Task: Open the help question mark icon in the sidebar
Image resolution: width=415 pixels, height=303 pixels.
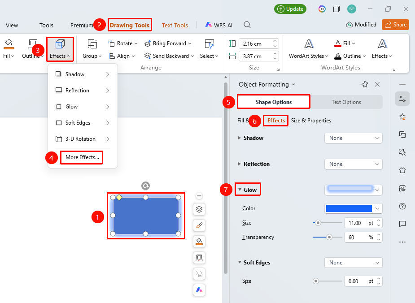Action: click(x=402, y=206)
